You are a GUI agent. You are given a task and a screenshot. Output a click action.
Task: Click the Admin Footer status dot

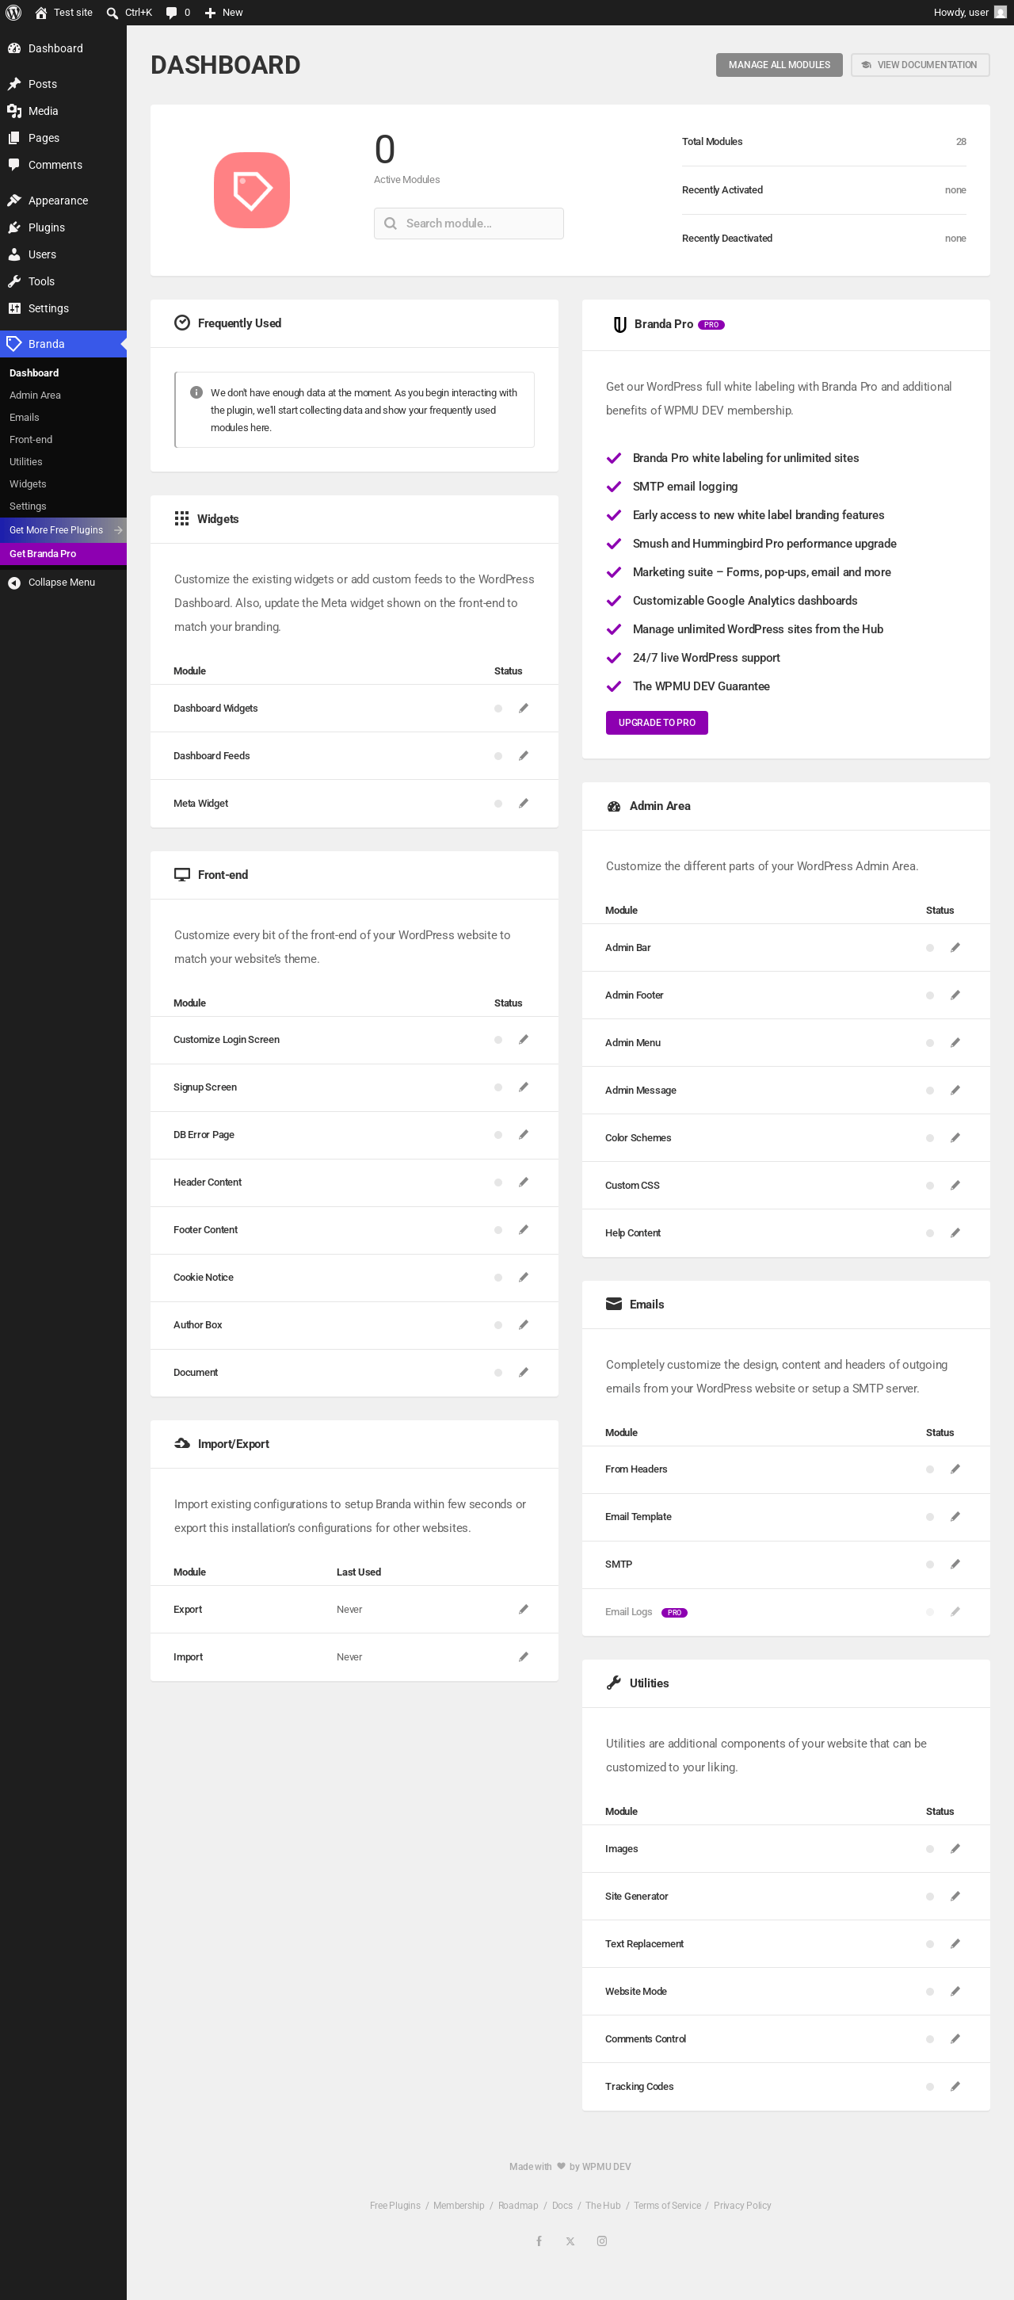(x=930, y=995)
